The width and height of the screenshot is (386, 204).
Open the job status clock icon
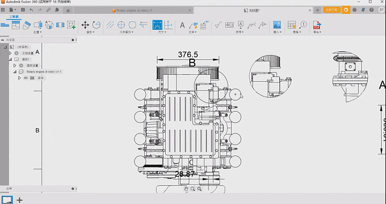point(354,10)
